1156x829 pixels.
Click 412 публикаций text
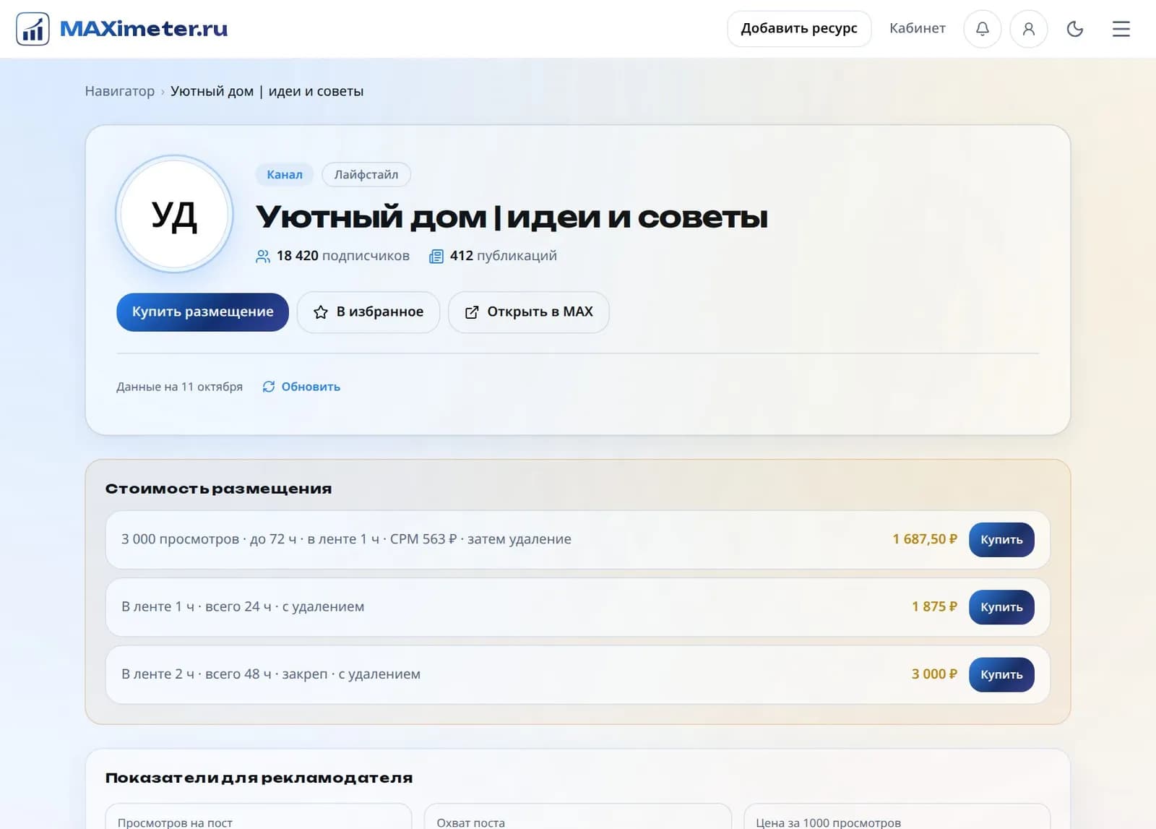click(504, 256)
